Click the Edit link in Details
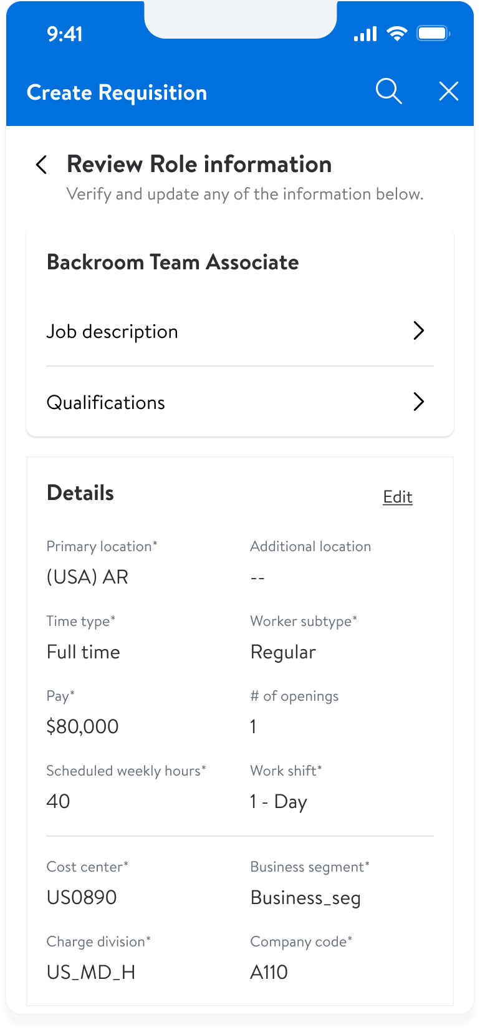 tap(398, 497)
